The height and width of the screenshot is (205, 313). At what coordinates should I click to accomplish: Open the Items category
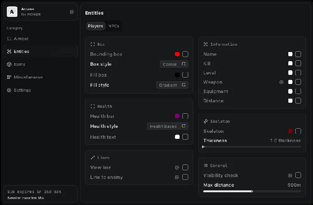pyautogui.click(x=20, y=64)
